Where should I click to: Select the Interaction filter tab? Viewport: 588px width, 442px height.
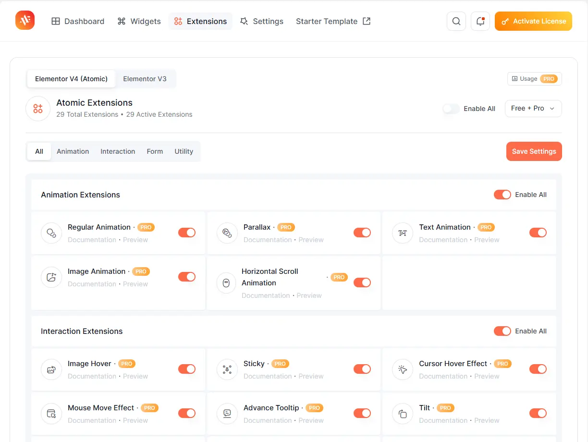(118, 151)
